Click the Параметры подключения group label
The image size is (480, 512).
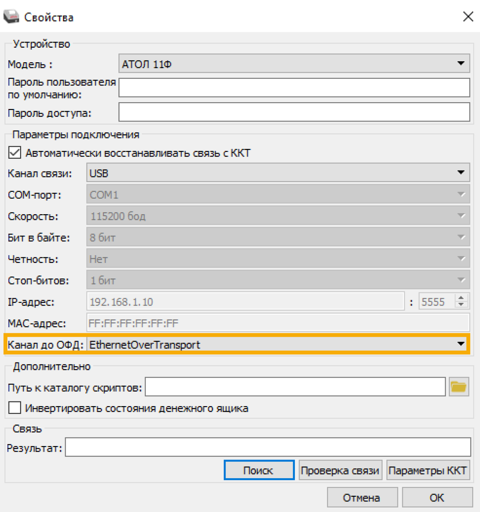[x=76, y=134]
